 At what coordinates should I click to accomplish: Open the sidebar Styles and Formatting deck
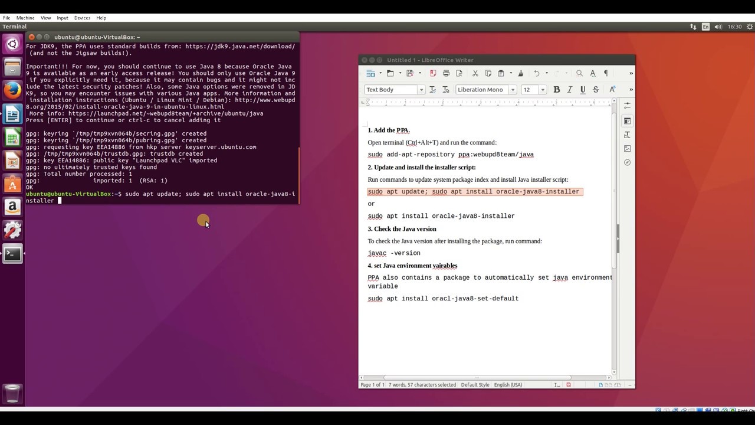[627, 135]
